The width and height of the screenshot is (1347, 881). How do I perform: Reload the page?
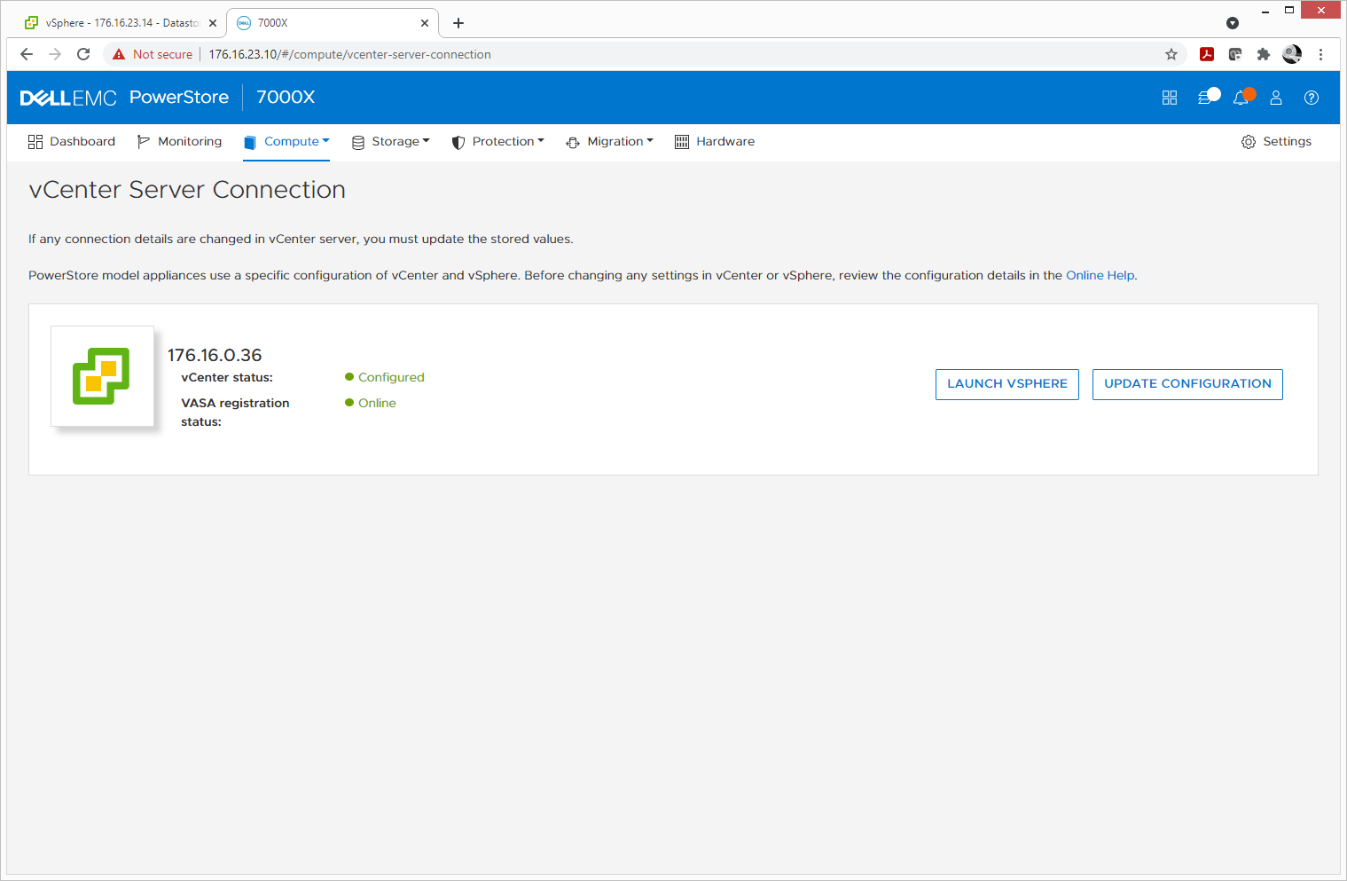point(83,54)
